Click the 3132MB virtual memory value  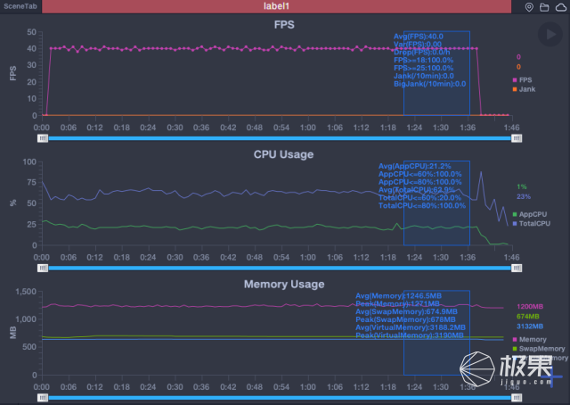[x=530, y=326]
